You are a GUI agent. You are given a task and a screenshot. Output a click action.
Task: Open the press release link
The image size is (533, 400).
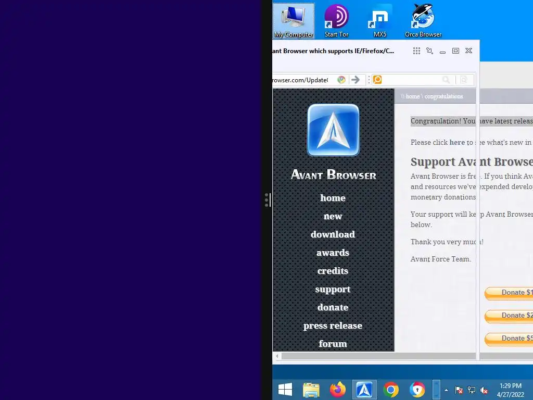point(333,326)
